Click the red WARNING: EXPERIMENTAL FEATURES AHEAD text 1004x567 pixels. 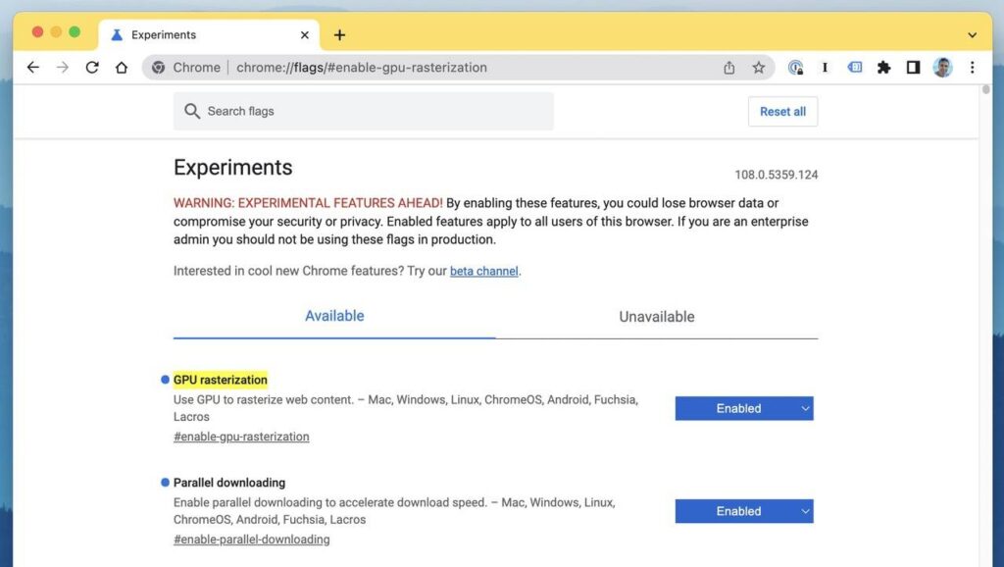[x=308, y=203]
